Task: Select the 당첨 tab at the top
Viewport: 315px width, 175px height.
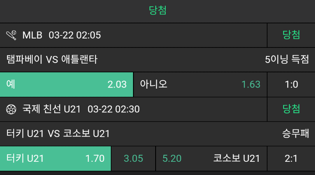Action: (157, 10)
